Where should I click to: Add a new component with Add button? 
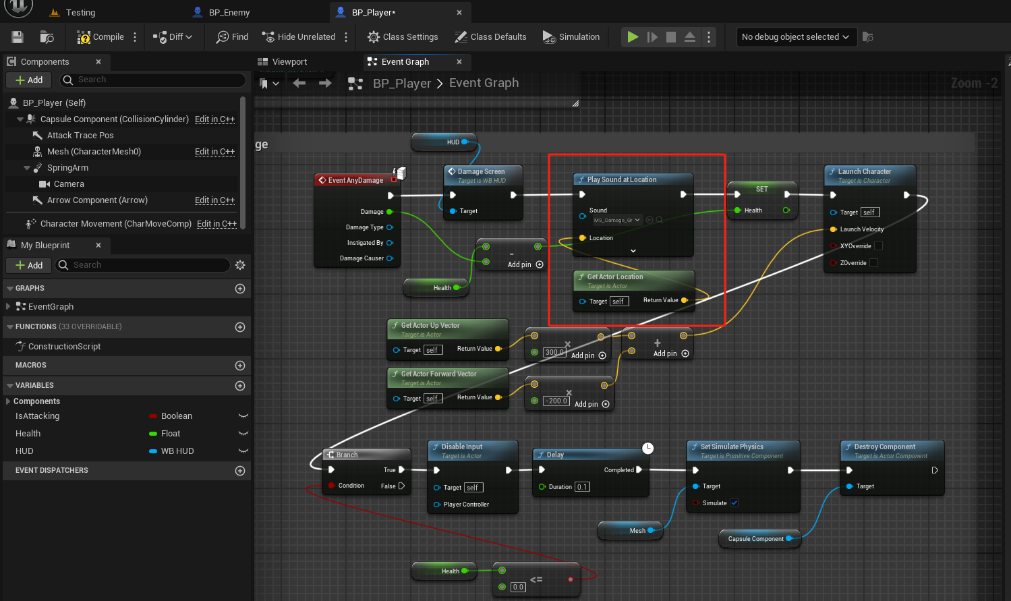(29, 80)
